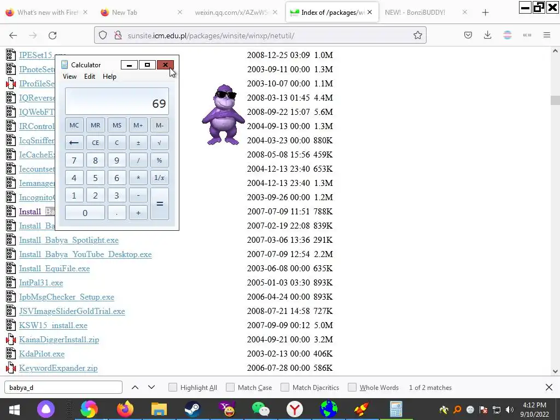
Task: Open the Yandex browser taskbar icon
Action: [x=295, y=409]
